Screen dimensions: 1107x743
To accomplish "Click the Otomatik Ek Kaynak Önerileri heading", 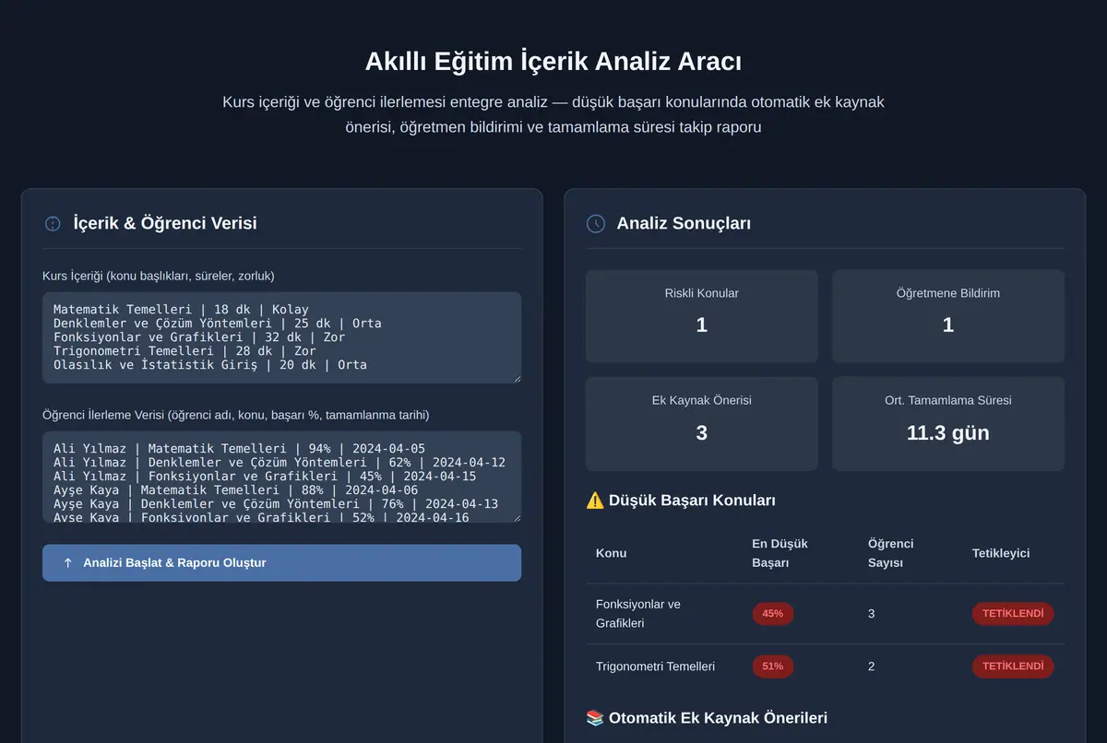I will (x=718, y=717).
